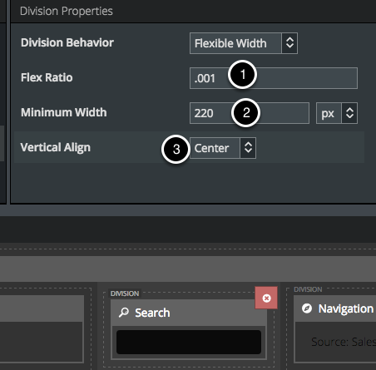The height and width of the screenshot is (370, 376).
Task: Click the DIVISION label above Search
Action: [x=125, y=294]
